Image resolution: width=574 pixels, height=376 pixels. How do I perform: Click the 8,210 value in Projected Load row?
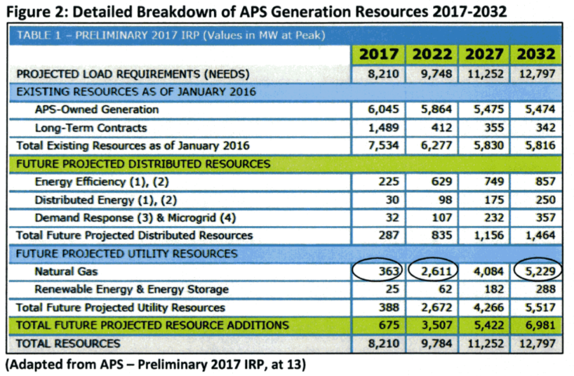coord(383,74)
